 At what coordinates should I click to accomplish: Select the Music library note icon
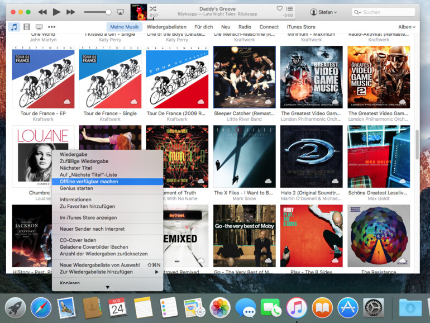tap(14, 27)
